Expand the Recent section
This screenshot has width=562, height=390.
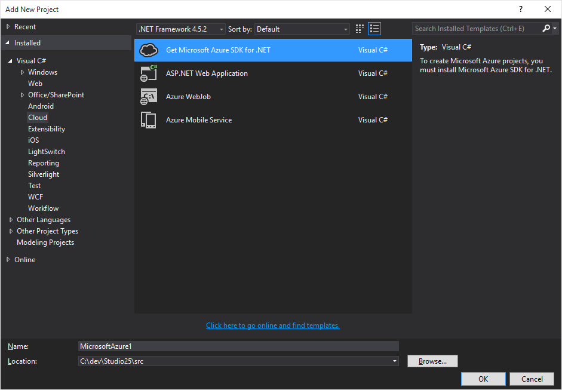8,27
